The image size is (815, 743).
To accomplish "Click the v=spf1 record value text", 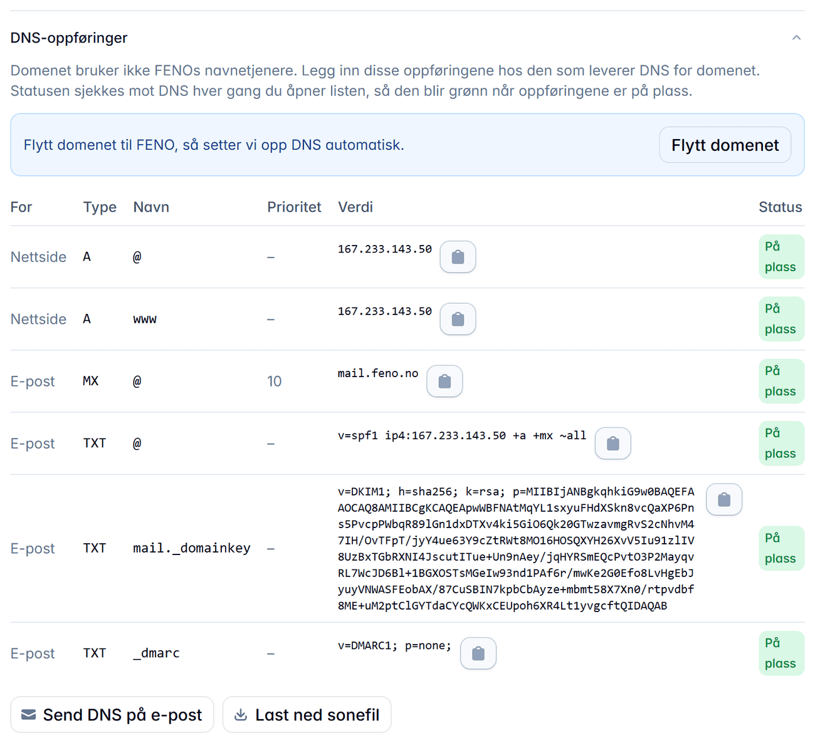I will point(462,435).
